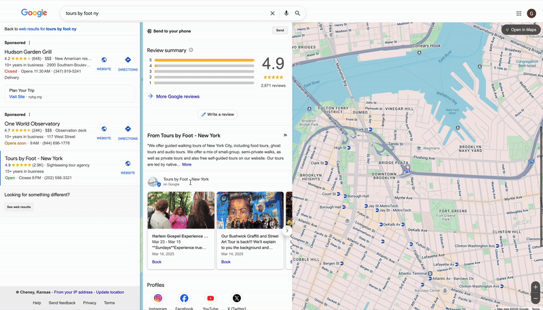Click the Open in Maps button

click(x=521, y=30)
